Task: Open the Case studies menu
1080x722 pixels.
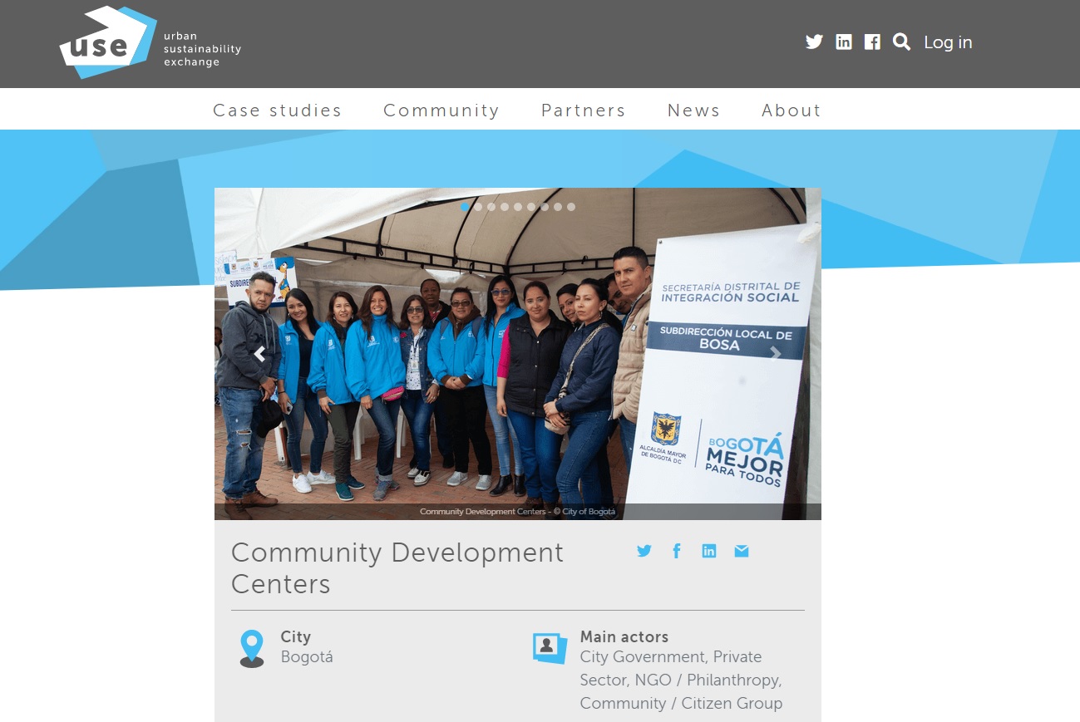Action: tap(277, 110)
